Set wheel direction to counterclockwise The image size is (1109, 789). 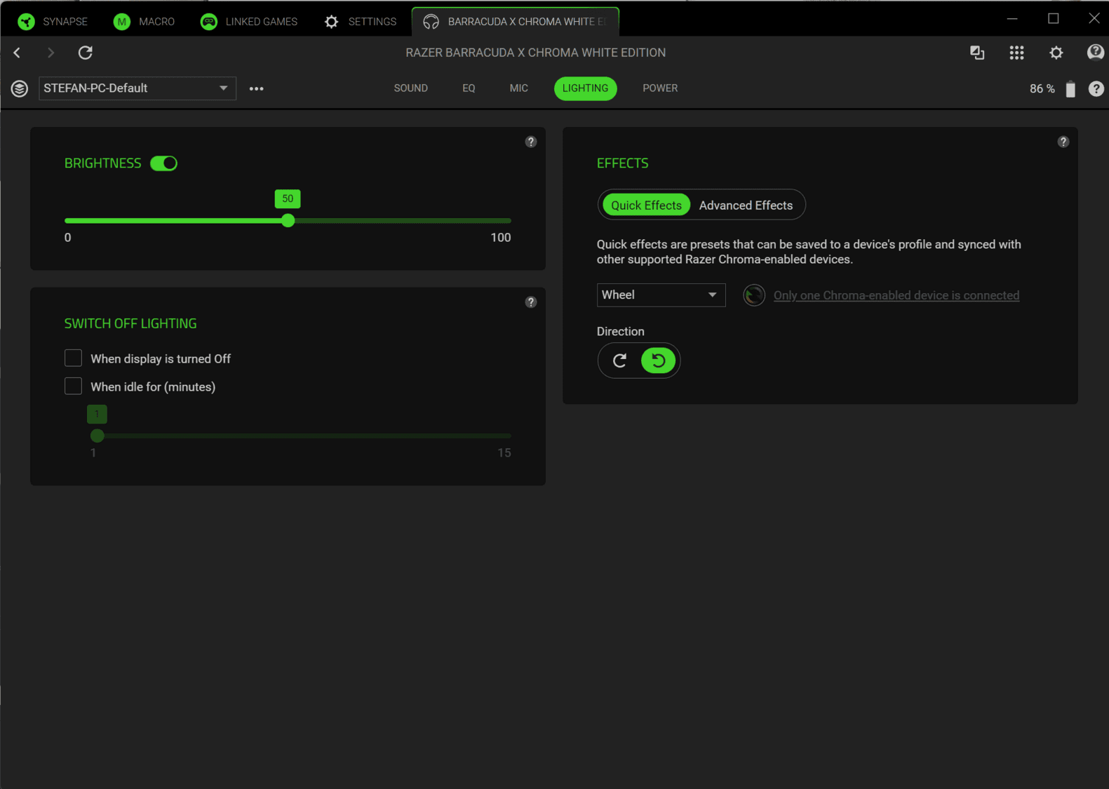pos(659,360)
